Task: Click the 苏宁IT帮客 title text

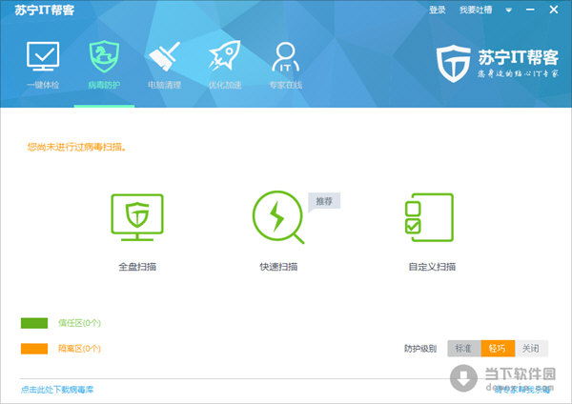Action: pyautogui.click(x=45, y=10)
